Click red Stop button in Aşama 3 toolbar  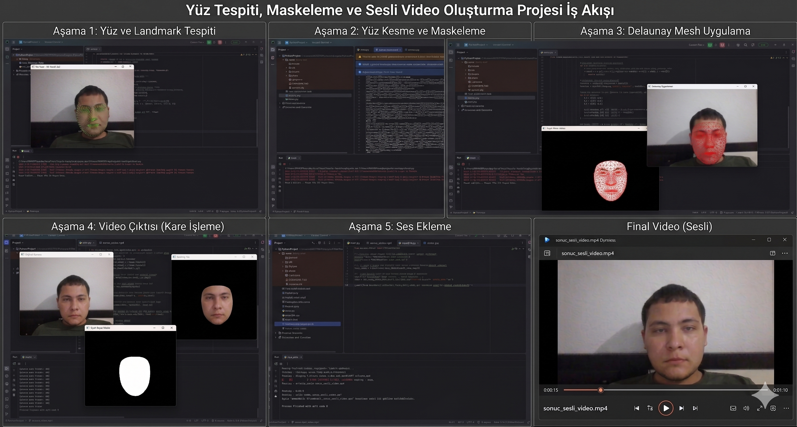click(722, 45)
